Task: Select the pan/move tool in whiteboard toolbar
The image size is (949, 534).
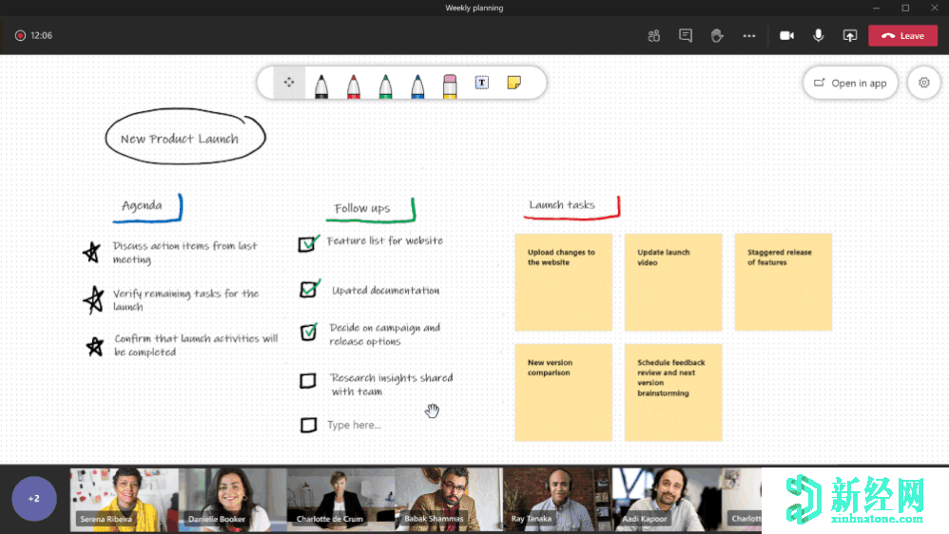Action: point(289,83)
